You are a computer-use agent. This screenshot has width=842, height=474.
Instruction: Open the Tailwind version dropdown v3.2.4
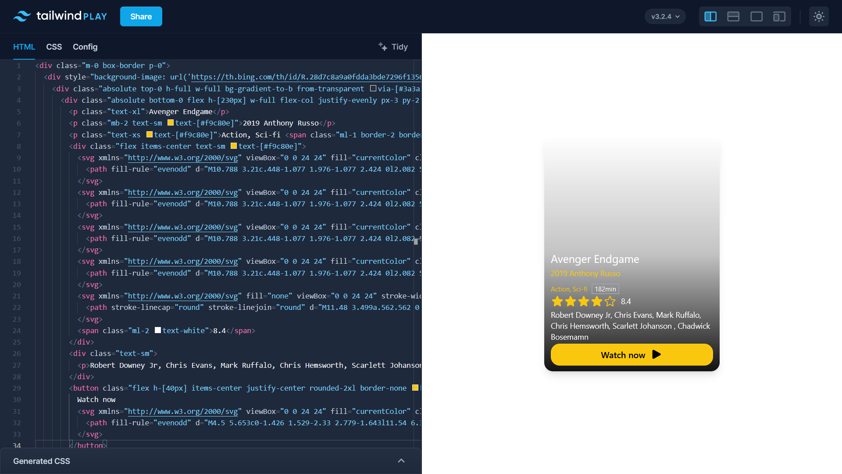tap(665, 16)
